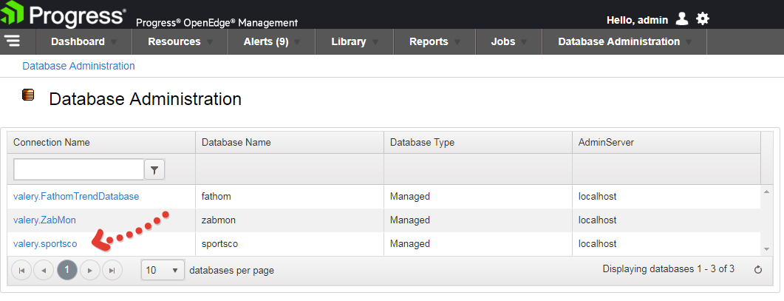Sort by the AdminServer column header

coord(666,142)
